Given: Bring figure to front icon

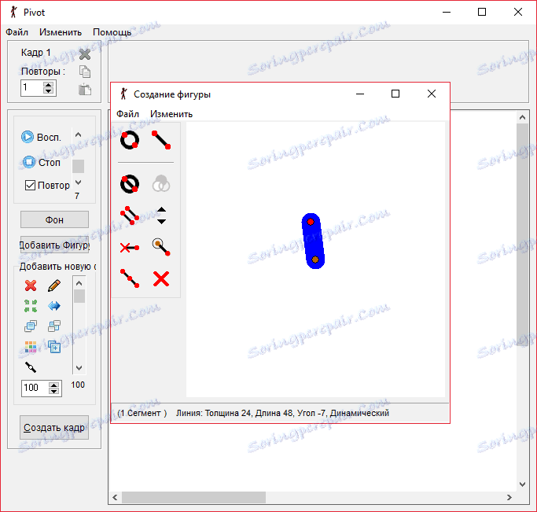Looking at the screenshot, I should pyautogui.click(x=31, y=326).
